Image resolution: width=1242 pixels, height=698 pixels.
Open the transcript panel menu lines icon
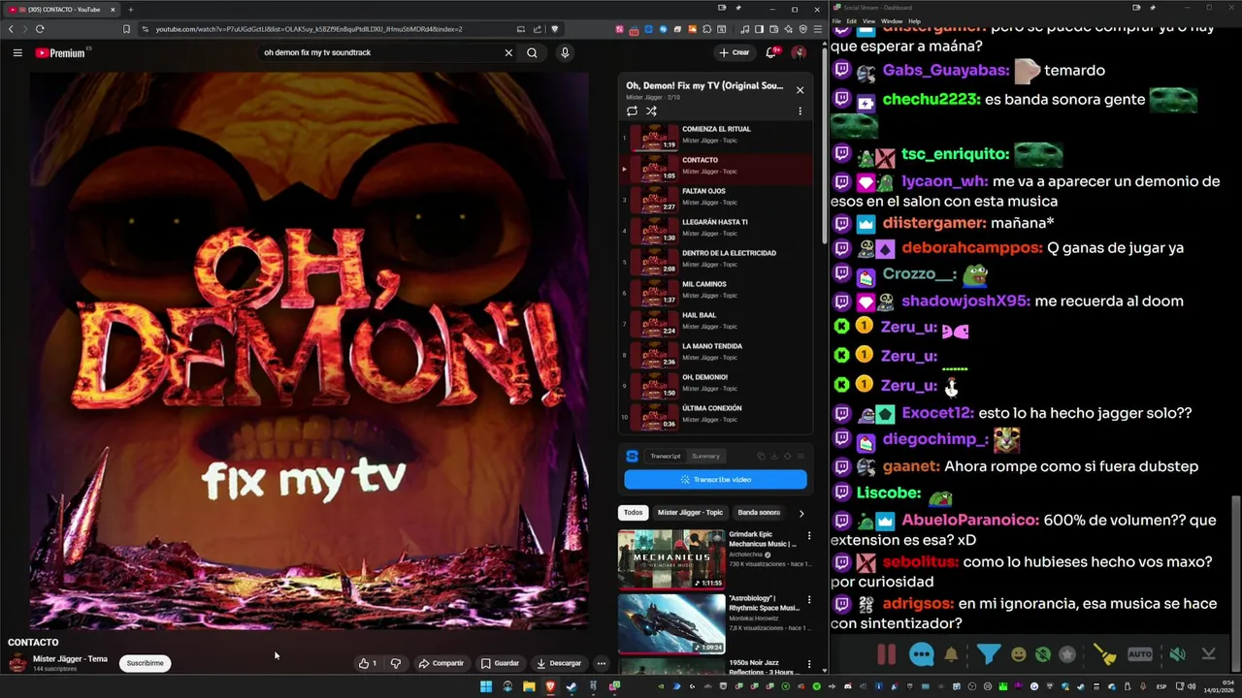(x=801, y=456)
